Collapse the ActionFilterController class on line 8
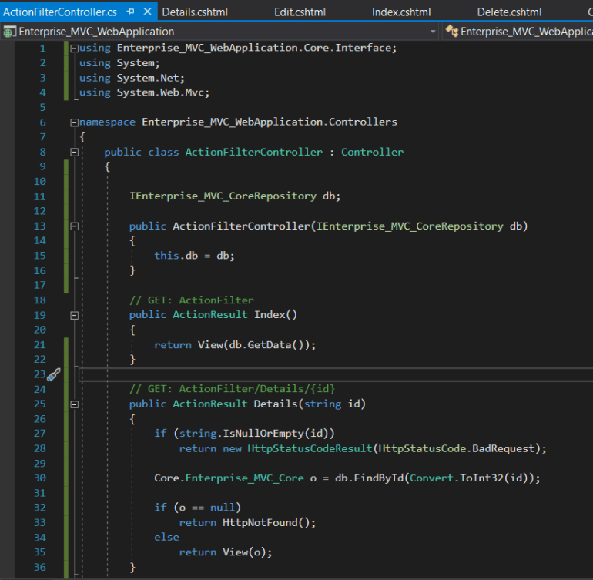The height and width of the screenshot is (580, 593). 74,152
